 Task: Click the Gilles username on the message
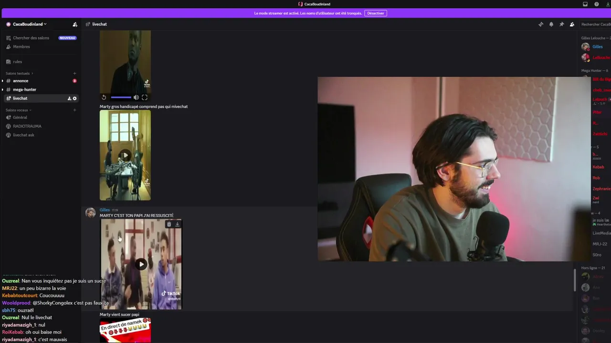[x=105, y=210]
